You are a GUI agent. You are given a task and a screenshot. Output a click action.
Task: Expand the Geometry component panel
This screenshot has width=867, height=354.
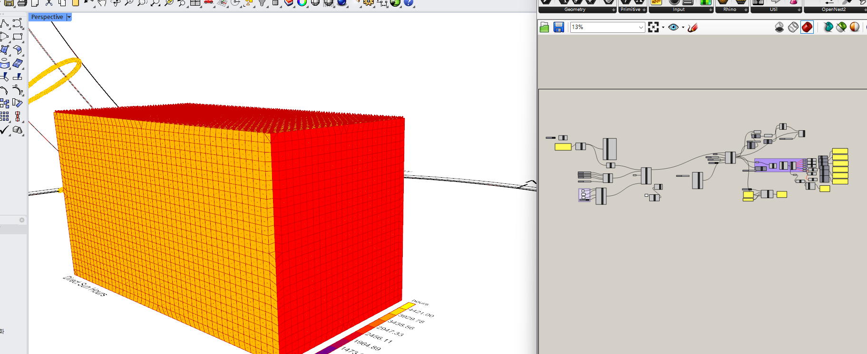click(x=614, y=10)
